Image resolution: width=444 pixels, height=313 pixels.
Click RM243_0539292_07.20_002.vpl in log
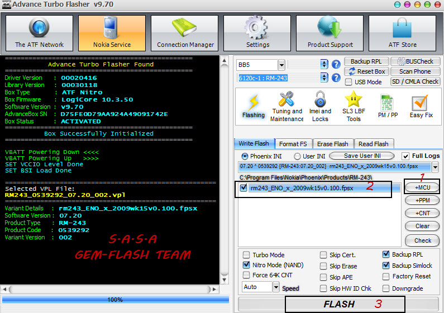(x=65, y=195)
